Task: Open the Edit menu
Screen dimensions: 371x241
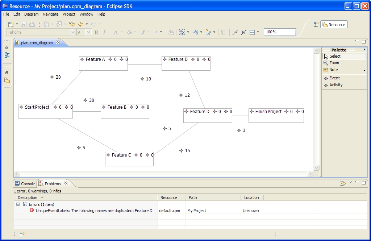Action: 17,14
